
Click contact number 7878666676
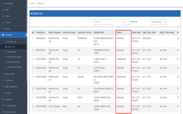pyautogui.click(x=82, y=38)
